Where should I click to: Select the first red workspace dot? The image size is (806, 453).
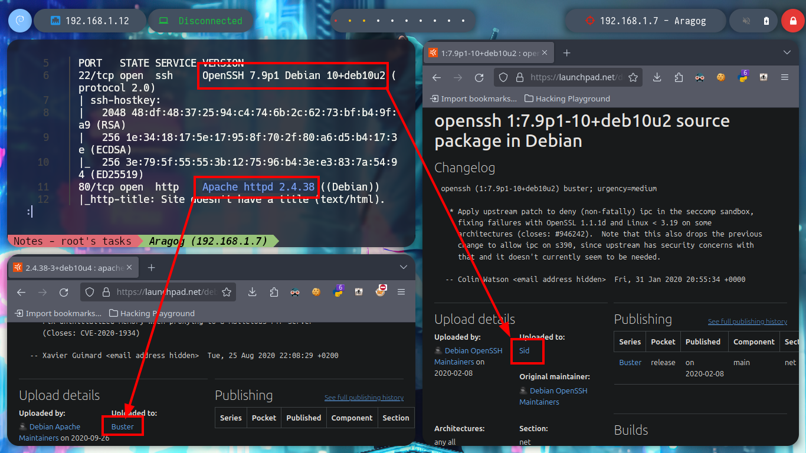336,21
